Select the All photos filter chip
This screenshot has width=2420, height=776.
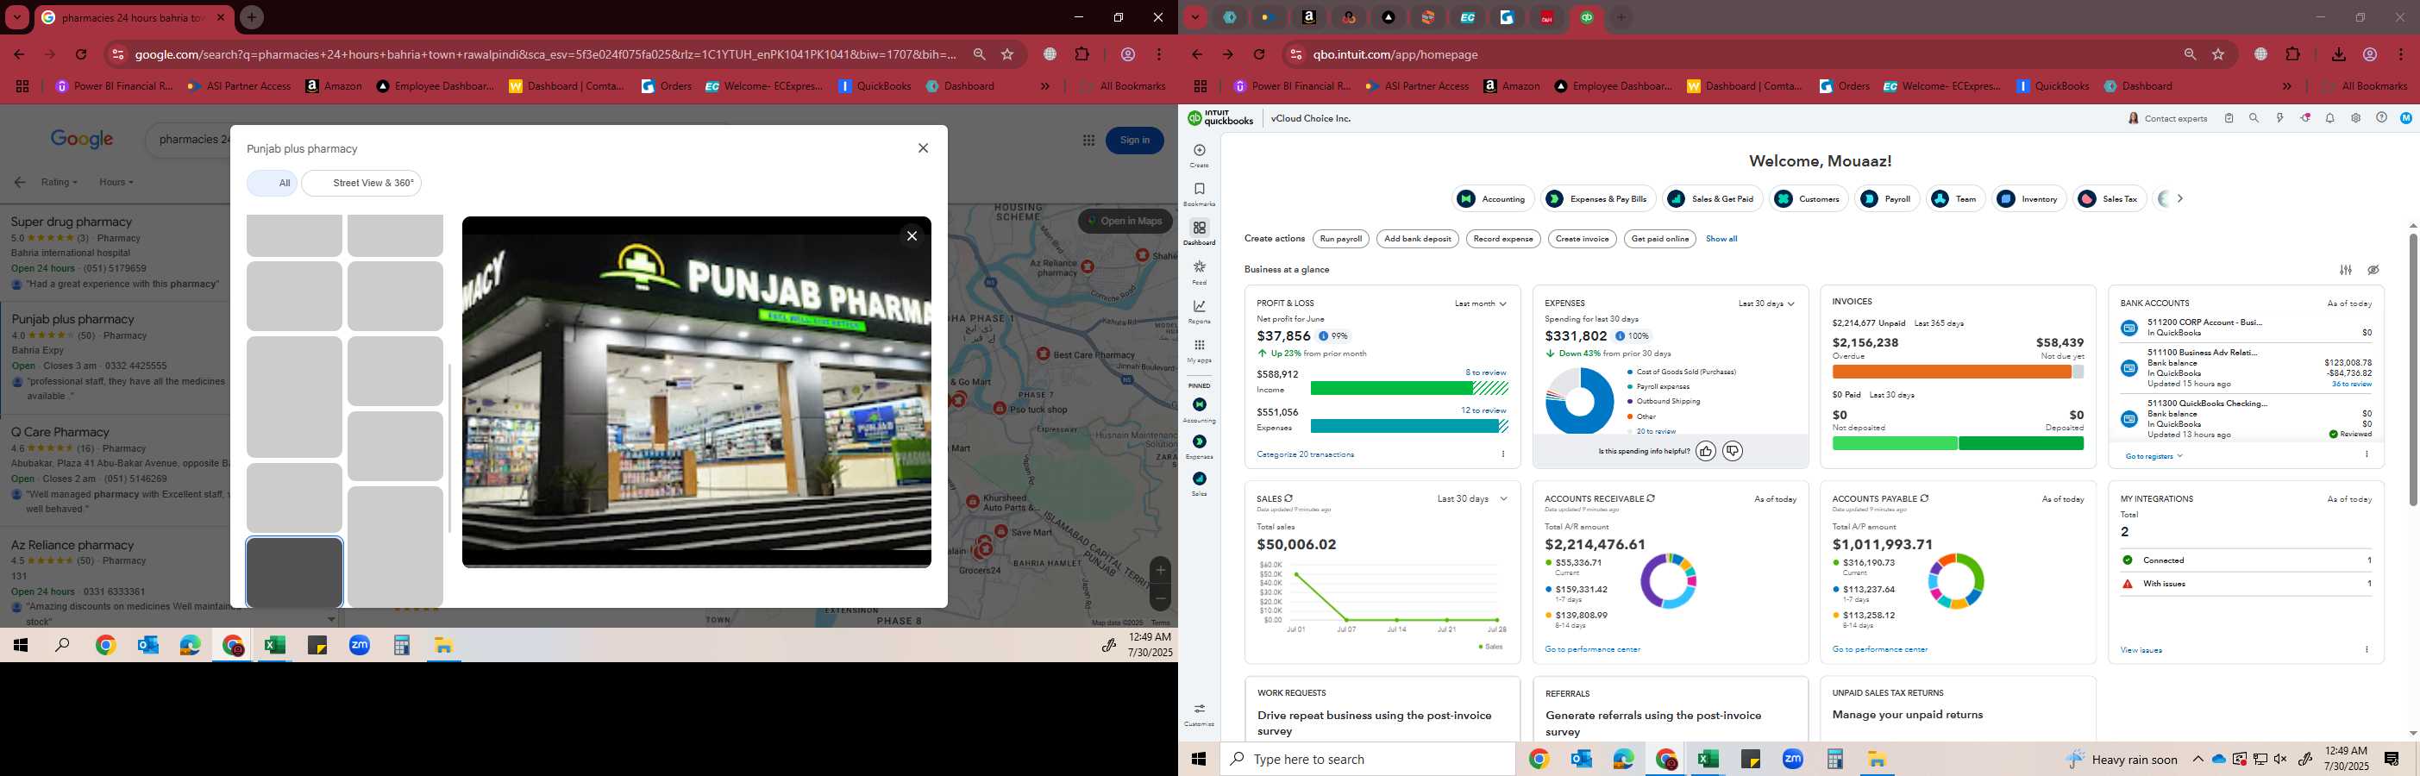pos(273,183)
